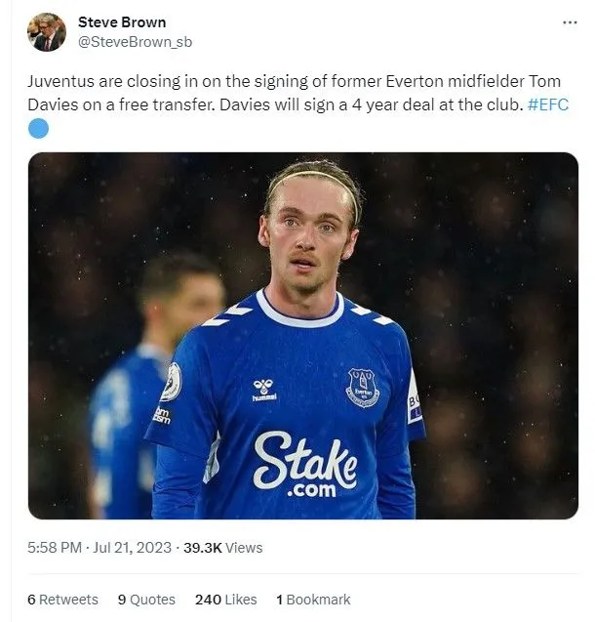Open the Steve Brown display name link
Image resolution: width=595 pixels, height=622 pixels.
[122, 21]
